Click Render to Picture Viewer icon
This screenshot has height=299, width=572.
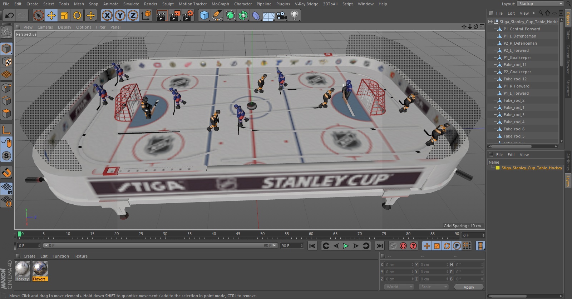[175, 15]
